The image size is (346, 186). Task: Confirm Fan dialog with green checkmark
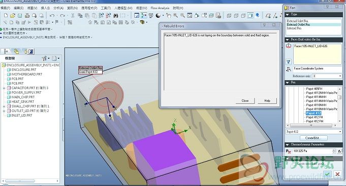(328, 174)
